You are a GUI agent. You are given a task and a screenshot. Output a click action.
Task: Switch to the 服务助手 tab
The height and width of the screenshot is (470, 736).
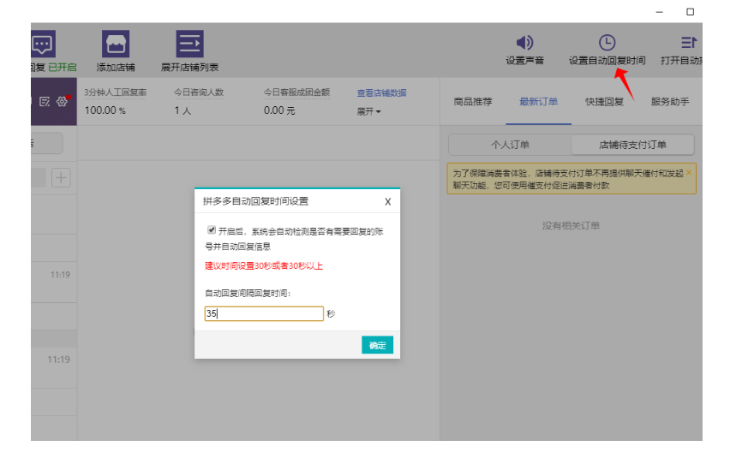tap(670, 102)
